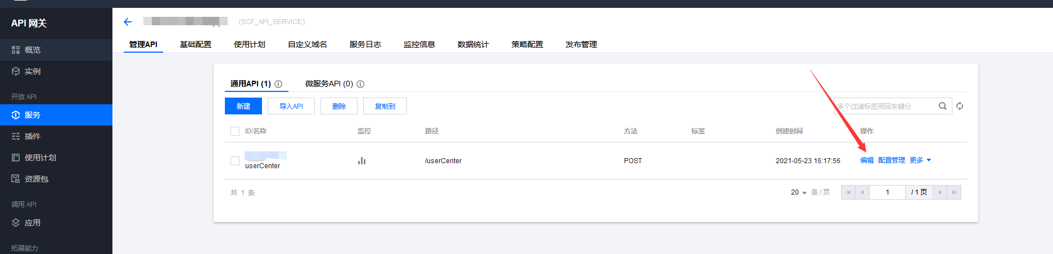This screenshot has width=1053, height=254.
Task: Open the 发布管理 tab
Action: pyautogui.click(x=581, y=44)
